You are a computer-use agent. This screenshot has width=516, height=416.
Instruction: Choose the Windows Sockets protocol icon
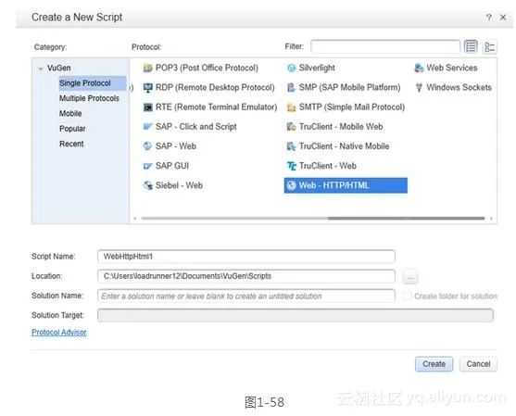click(x=419, y=87)
